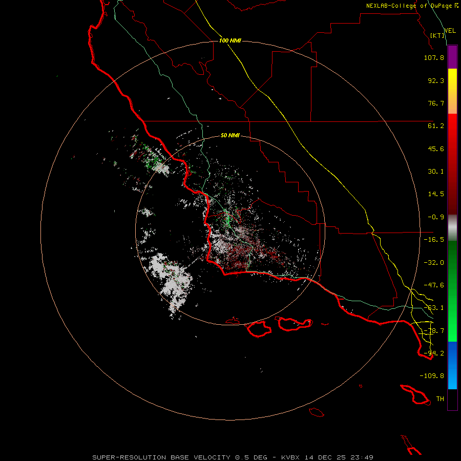Click the 14.5 velocity scale value

pyautogui.click(x=436, y=194)
